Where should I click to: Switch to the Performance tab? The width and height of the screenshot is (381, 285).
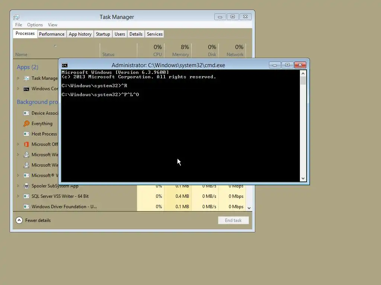coord(52,34)
